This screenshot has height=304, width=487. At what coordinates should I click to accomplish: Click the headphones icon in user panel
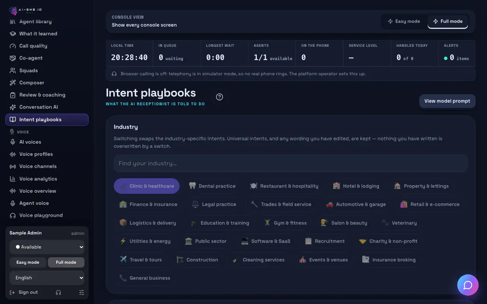(58, 292)
